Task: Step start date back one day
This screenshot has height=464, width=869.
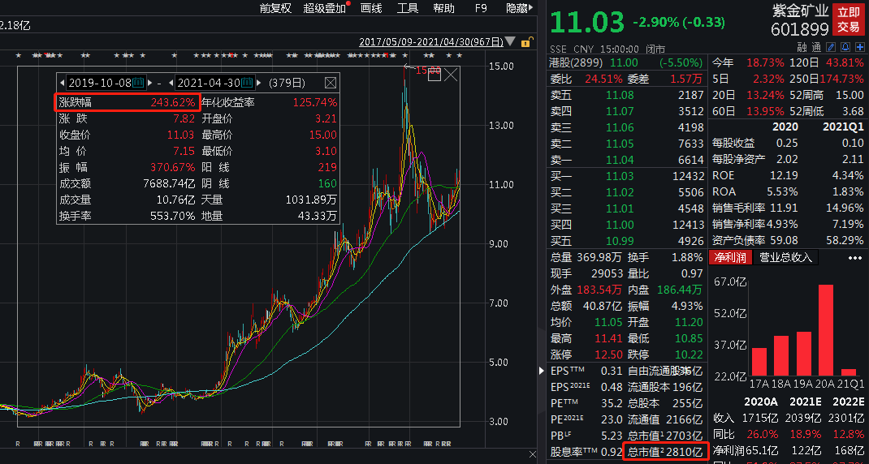Action: pos(62,83)
